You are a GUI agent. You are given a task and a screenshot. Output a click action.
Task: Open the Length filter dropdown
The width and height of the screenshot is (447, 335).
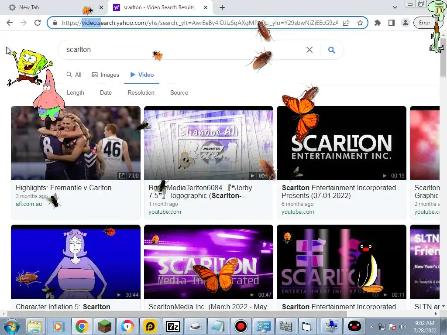click(75, 92)
